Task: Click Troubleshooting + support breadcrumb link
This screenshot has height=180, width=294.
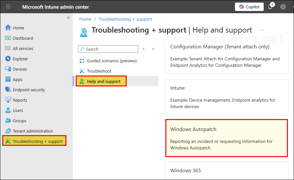Action: 125,19
